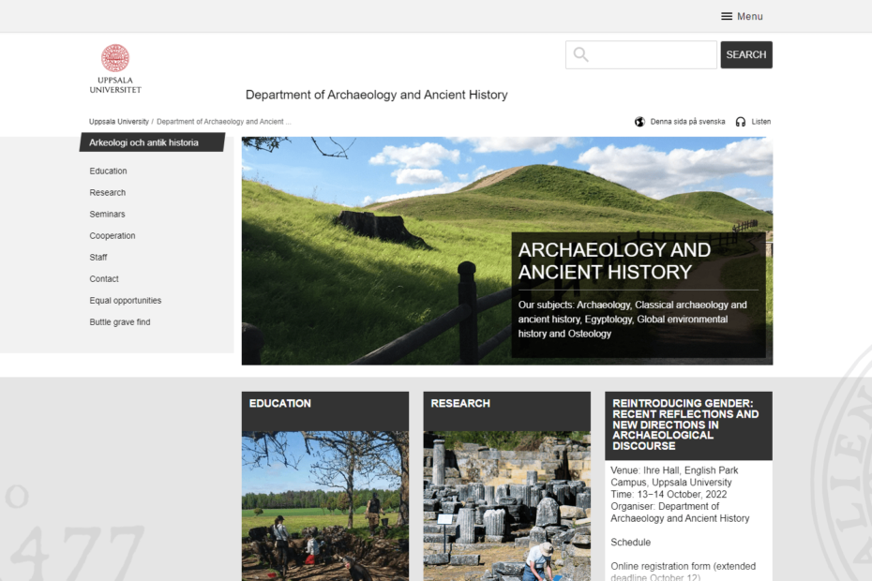
Task: Click the RESEARCH ruins photo card
Action: tap(506, 506)
